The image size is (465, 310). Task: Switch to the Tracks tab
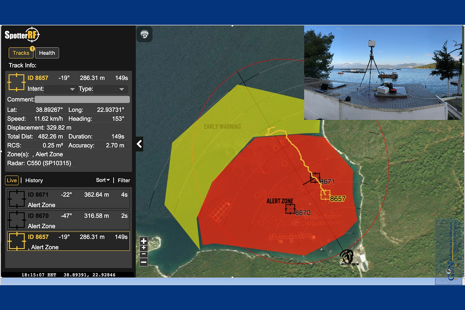(x=21, y=53)
